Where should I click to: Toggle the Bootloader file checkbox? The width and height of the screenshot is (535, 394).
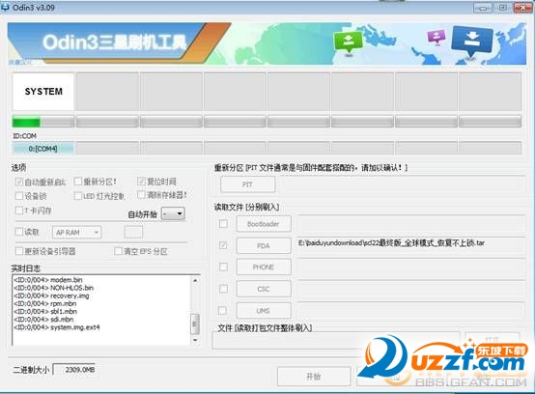coord(223,224)
